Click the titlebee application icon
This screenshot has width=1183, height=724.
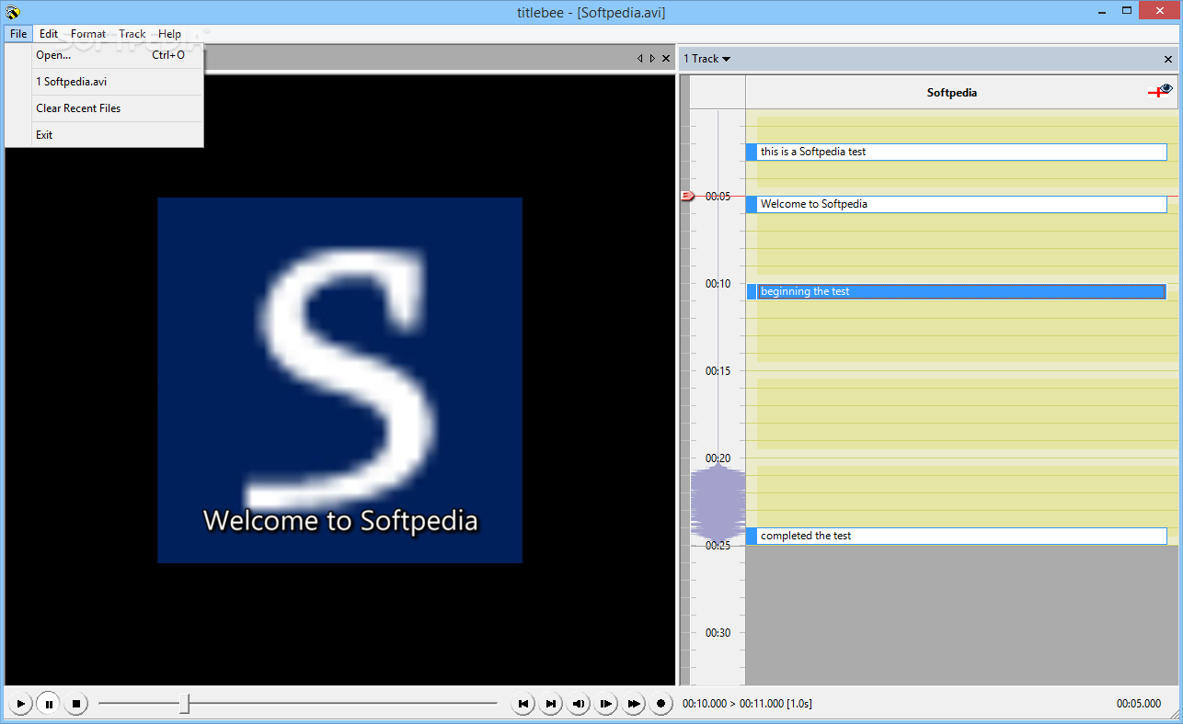13,12
